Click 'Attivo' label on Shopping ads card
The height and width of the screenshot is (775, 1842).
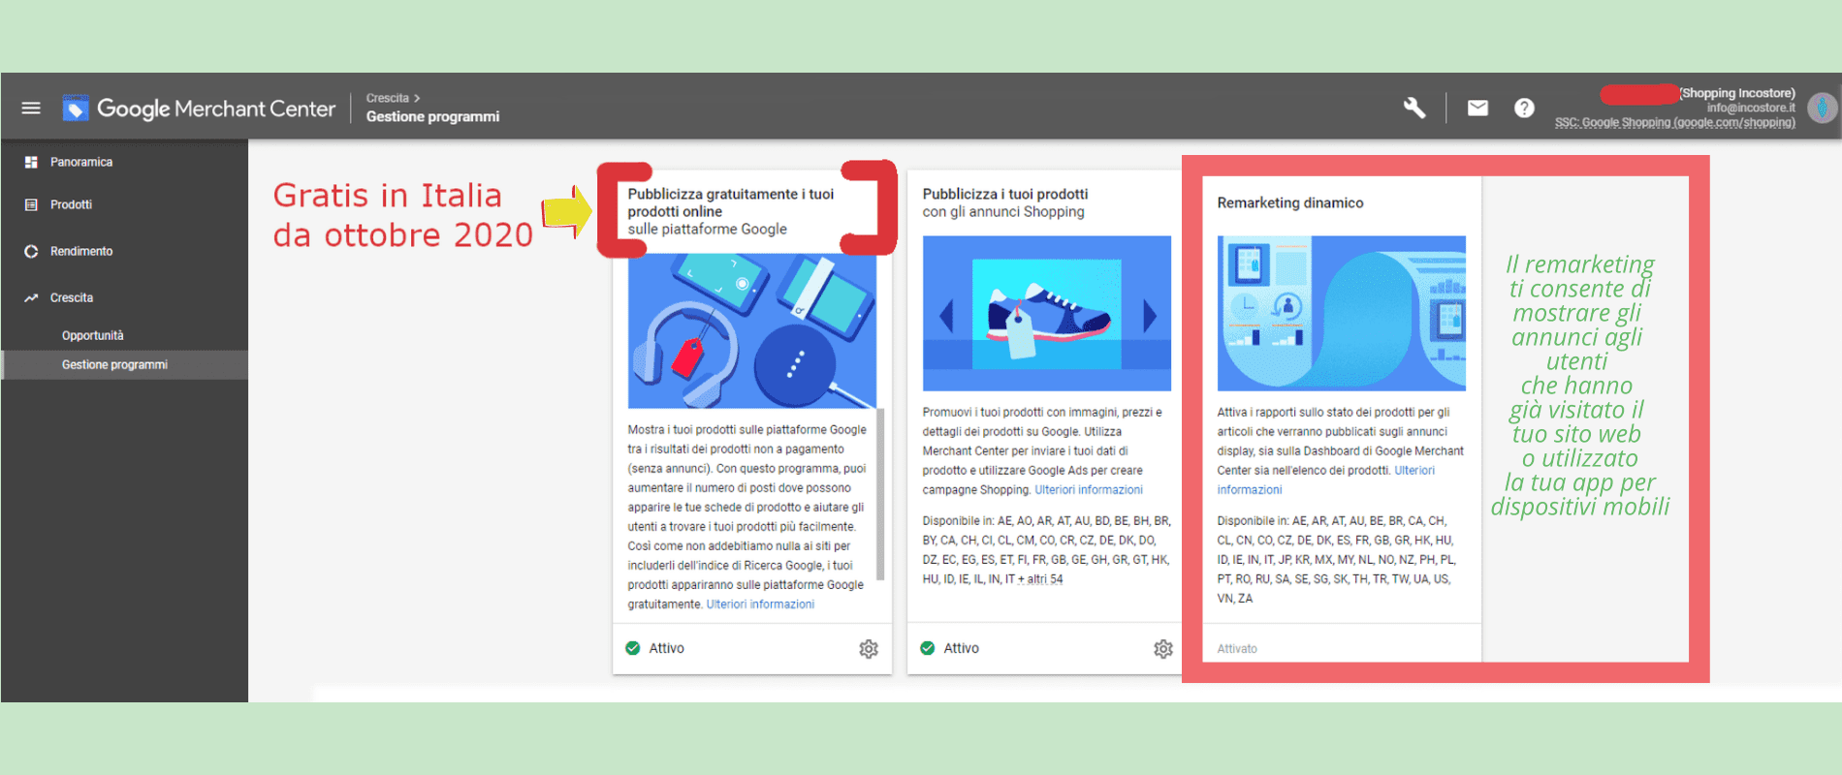pos(961,648)
